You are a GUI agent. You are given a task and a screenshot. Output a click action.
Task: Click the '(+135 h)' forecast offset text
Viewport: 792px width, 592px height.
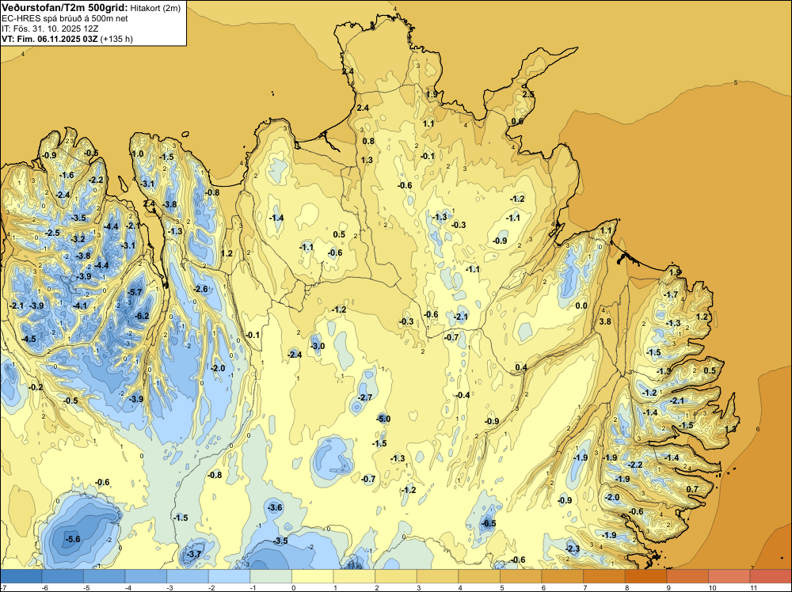click(x=116, y=39)
